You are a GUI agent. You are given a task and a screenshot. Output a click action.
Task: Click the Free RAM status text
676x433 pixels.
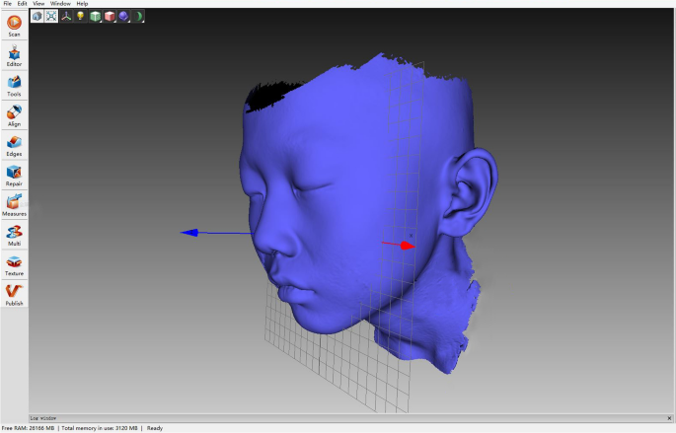click(x=28, y=428)
